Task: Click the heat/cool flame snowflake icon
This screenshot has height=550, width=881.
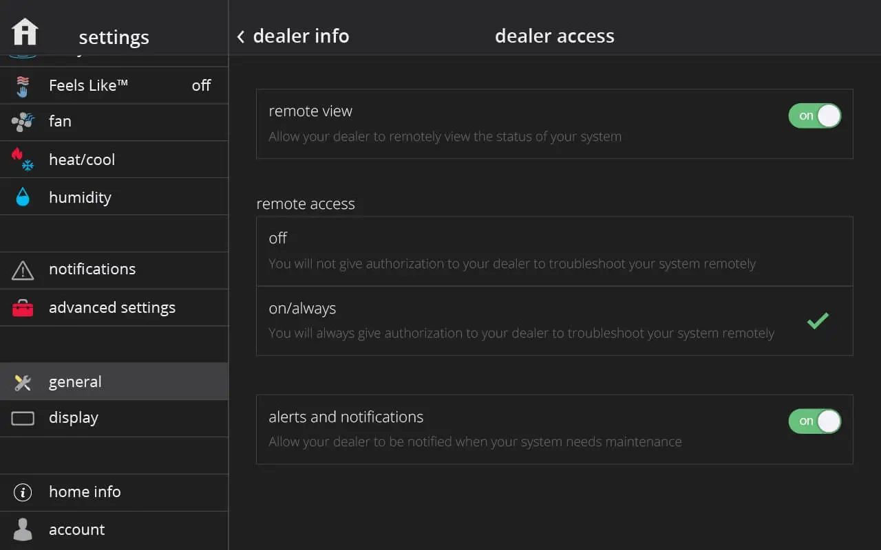Action: (x=23, y=159)
